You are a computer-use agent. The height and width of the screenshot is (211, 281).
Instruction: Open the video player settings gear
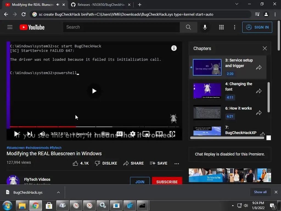point(133,134)
